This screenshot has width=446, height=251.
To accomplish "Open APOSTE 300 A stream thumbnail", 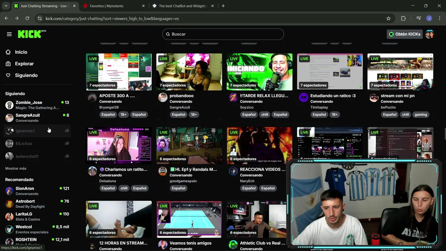I will point(119,72).
